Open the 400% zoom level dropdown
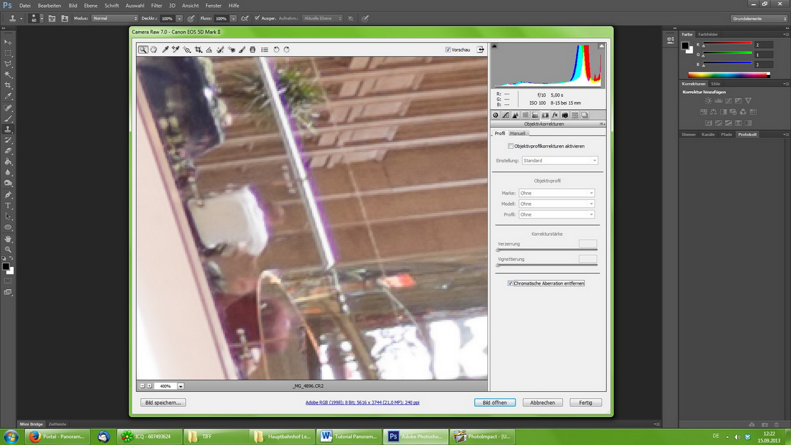 [181, 386]
